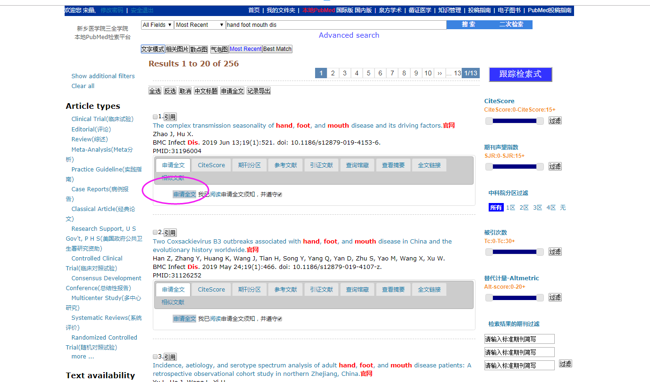
Task: Toggle the agreement checkbox under result 1
Action: pyautogui.click(x=280, y=195)
